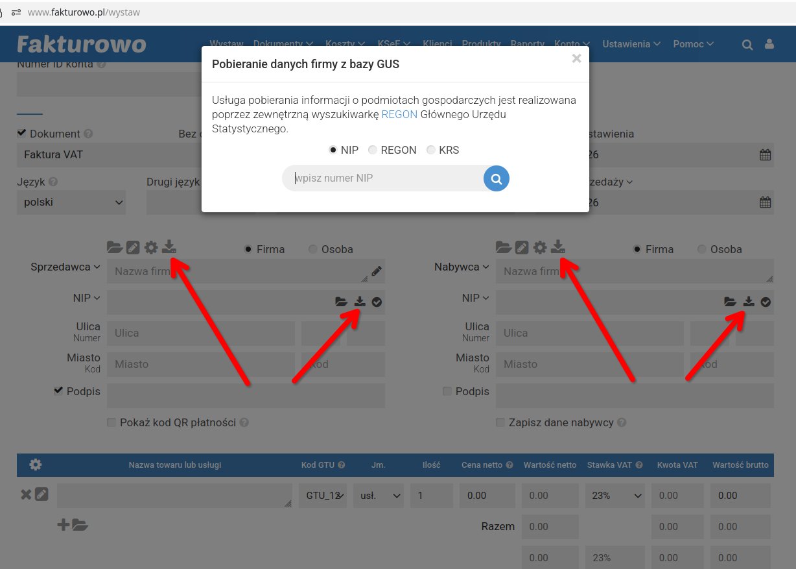Add a new item row with plus icon
Screen dimensions: 796x569
pyautogui.click(x=64, y=525)
